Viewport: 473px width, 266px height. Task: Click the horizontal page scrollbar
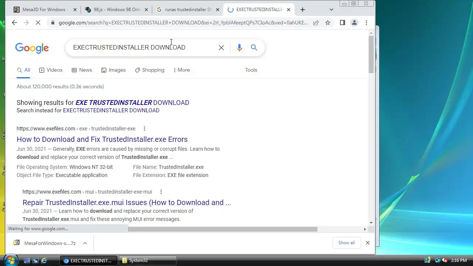(222, 229)
